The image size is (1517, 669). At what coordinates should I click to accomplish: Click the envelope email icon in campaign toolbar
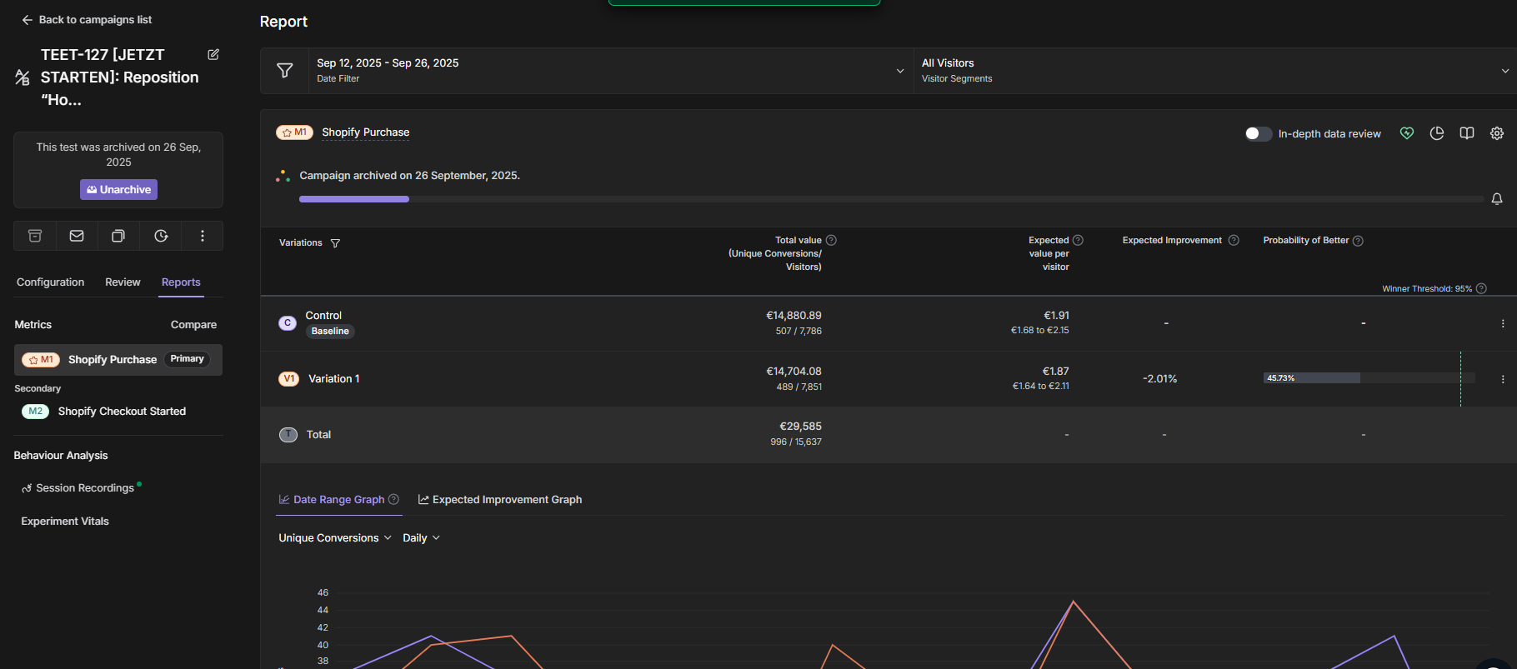tap(77, 236)
